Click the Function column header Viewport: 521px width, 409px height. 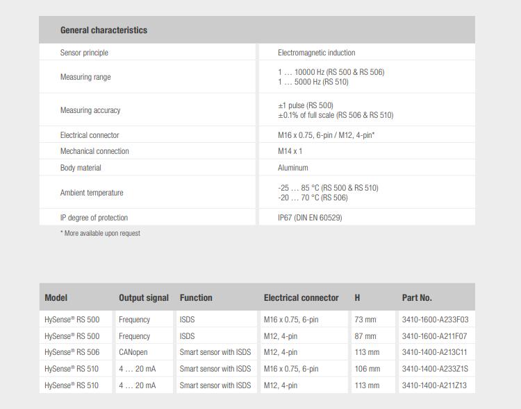tap(196, 297)
